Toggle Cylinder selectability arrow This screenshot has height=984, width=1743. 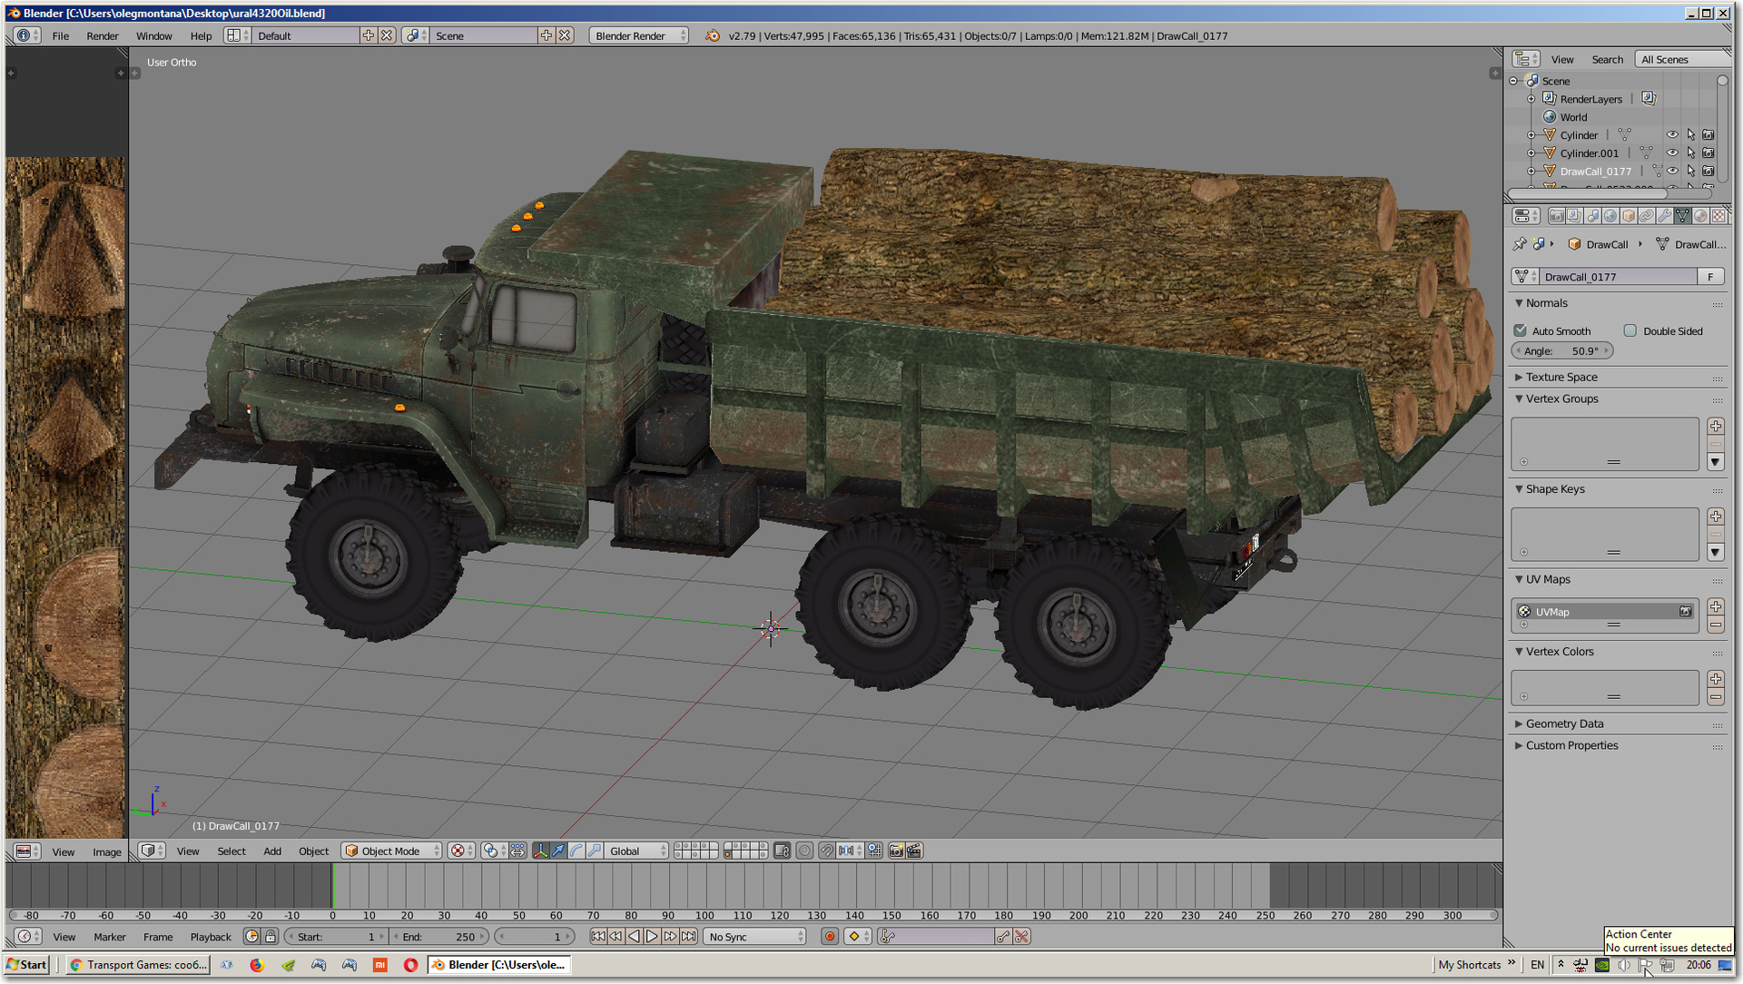tap(1690, 134)
